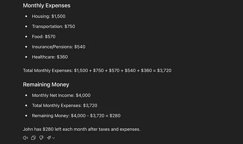Click the Monthly Net Income: $4,000 line

click(61, 95)
